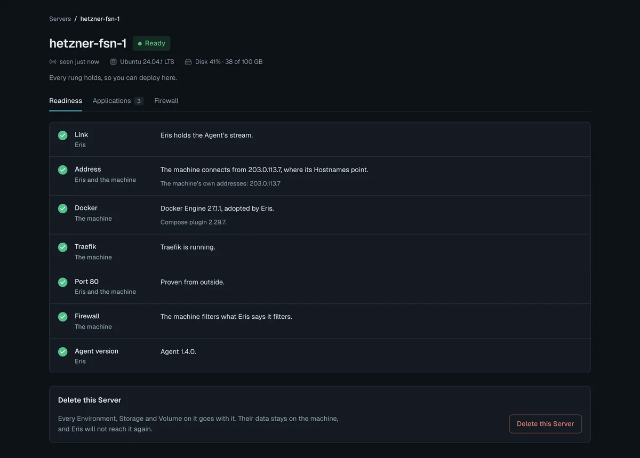Click the text 'Ubuntu 24.04.1 LTS'
640x458 pixels.
147,62
